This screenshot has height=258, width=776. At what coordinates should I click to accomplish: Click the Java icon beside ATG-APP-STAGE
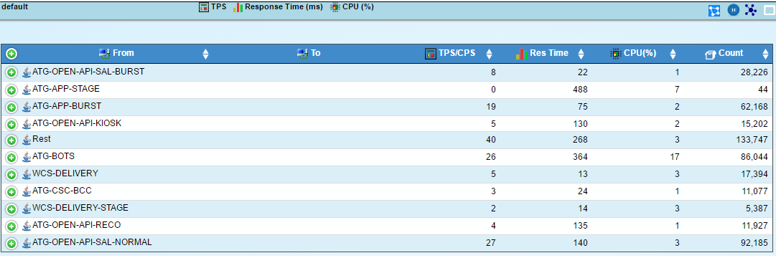27,90
